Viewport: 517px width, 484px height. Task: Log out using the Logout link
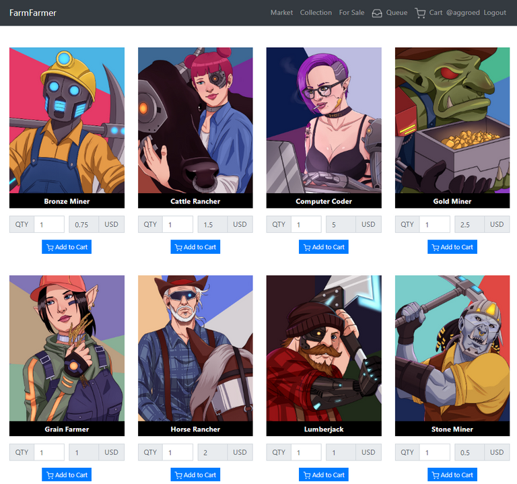coord(495,13)
